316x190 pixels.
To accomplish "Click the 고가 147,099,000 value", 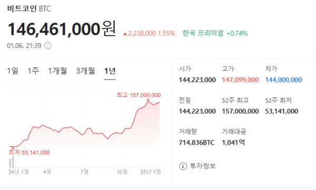I will [240, 80].
